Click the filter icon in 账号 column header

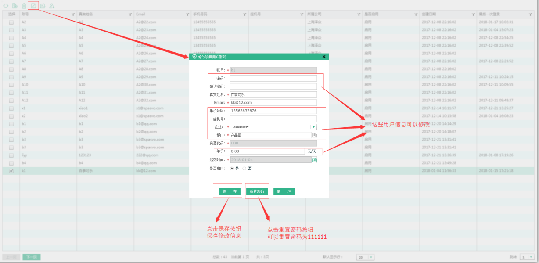[73, 14]
